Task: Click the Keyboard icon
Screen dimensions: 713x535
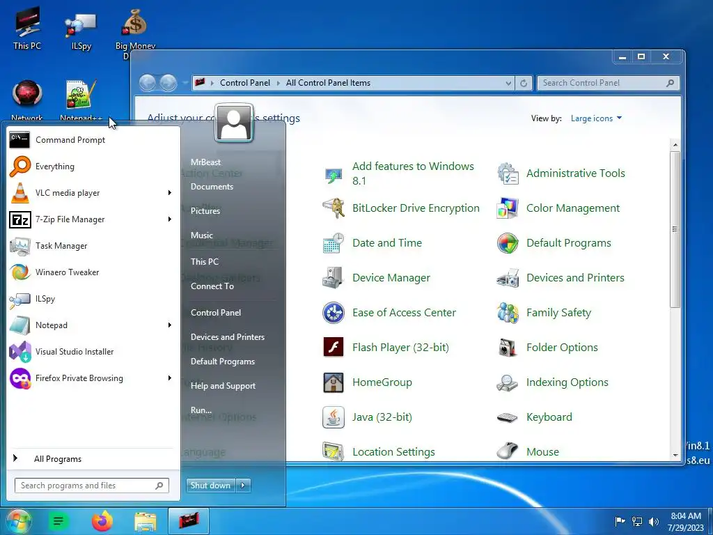Action: pos(507,417)
